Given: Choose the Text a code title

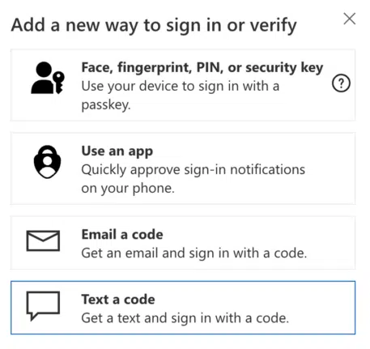Looking at the screenshot, I should pos(118,300).
